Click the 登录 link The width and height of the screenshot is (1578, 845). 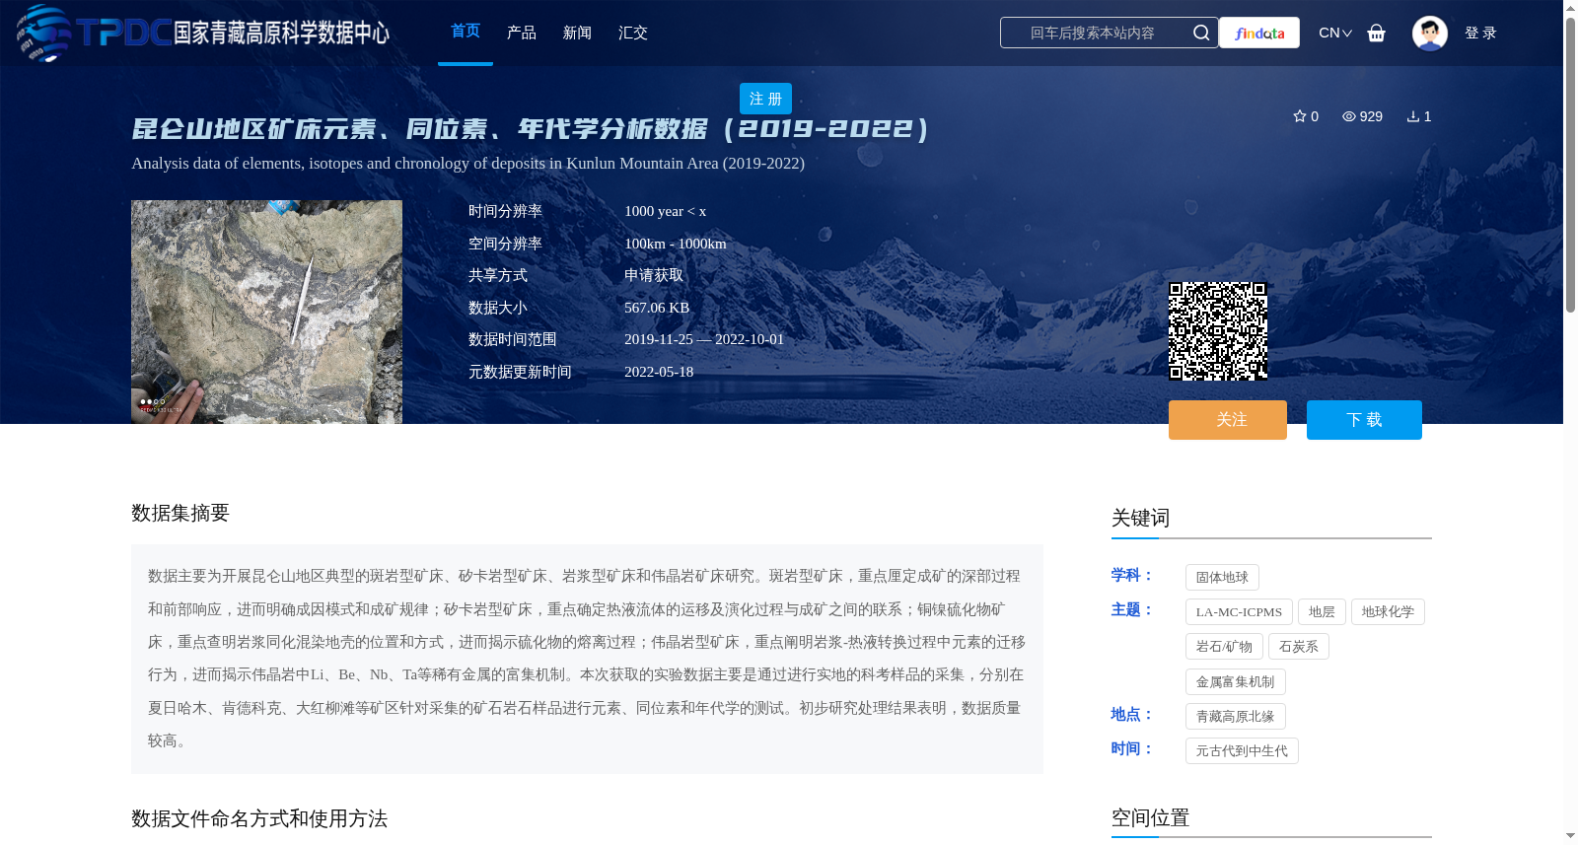pos(1480,33)
